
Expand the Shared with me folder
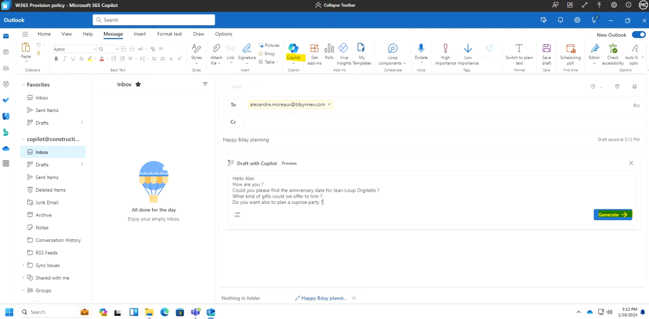pos(23,278)
